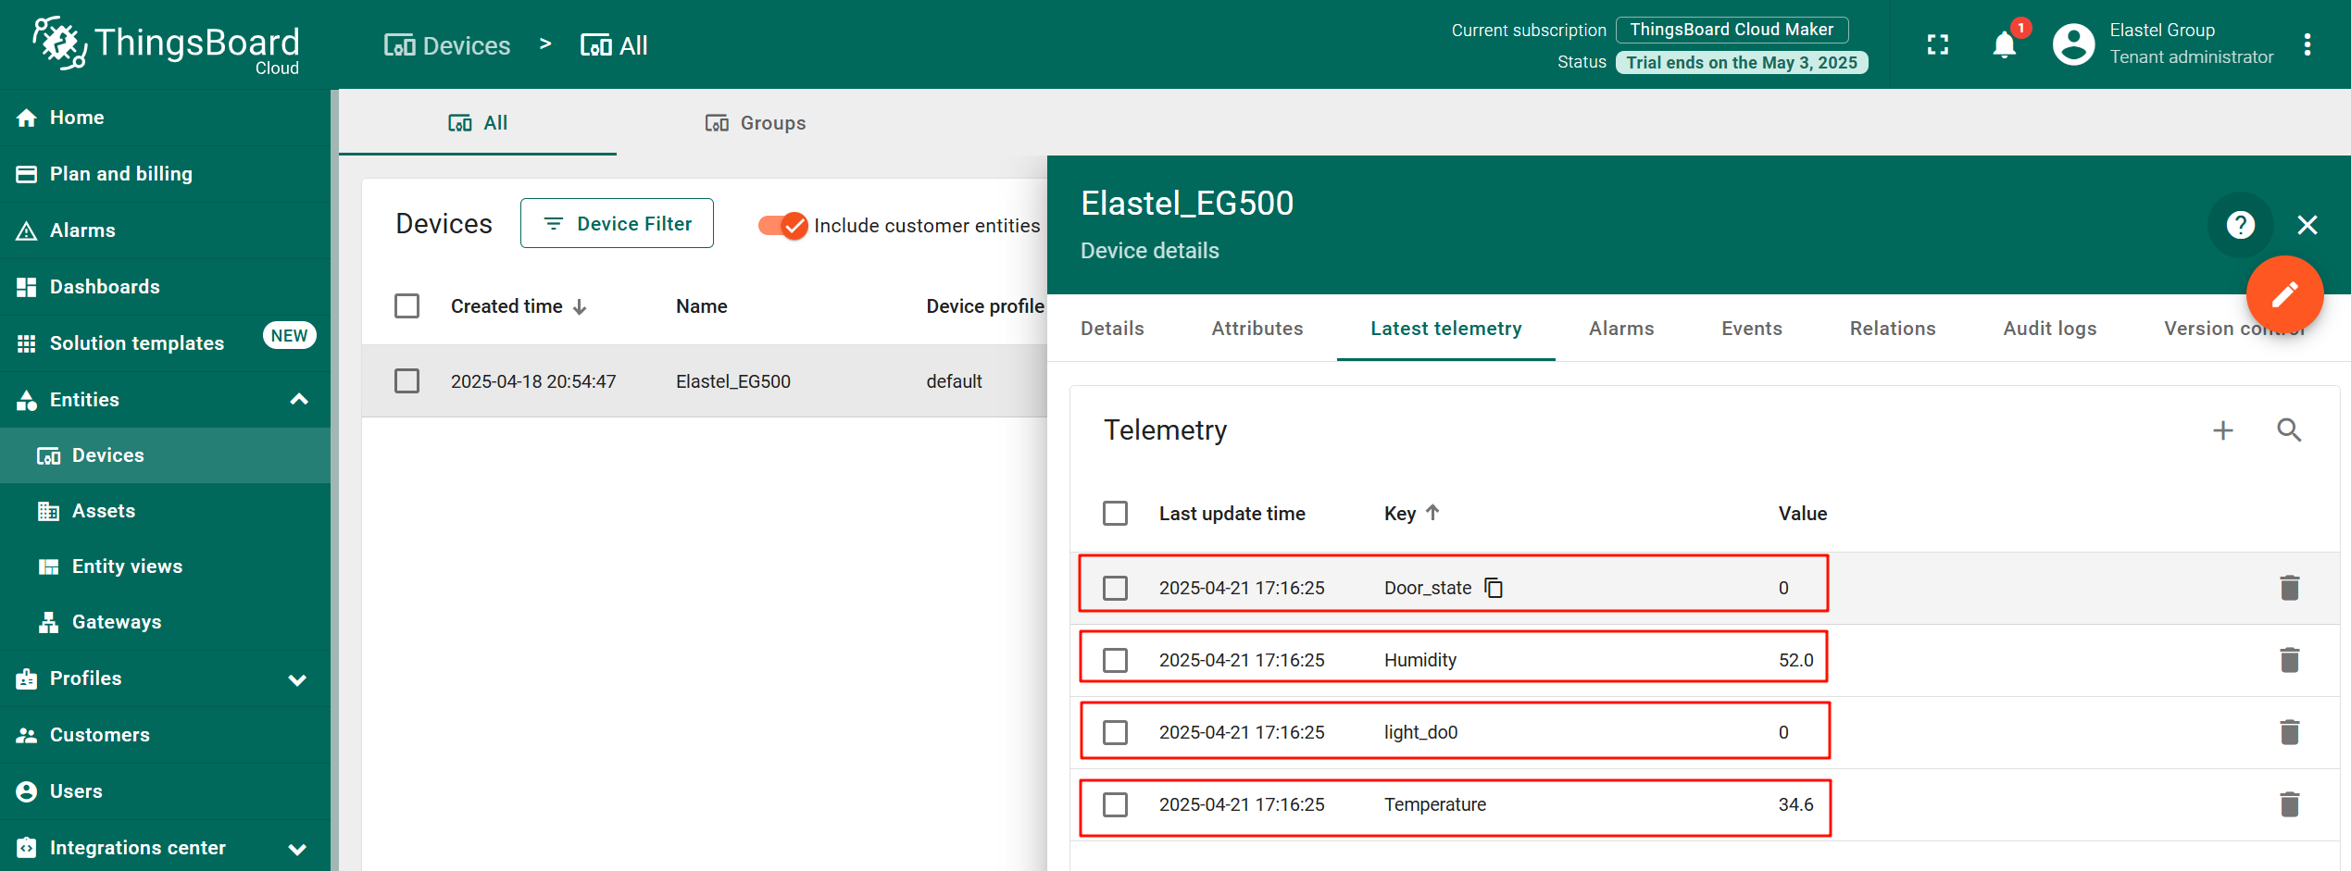
Task: Click the fullscreen toggle icon in top bar
Action: pyautogui.click(x=1937, y=44)
